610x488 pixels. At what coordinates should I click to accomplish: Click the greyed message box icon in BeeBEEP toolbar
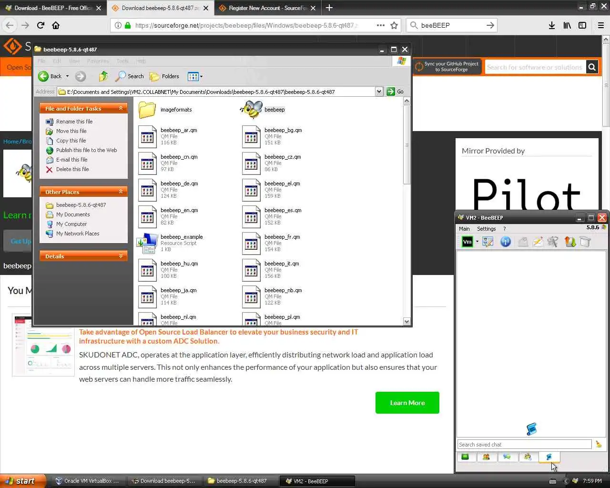(523, 242)
